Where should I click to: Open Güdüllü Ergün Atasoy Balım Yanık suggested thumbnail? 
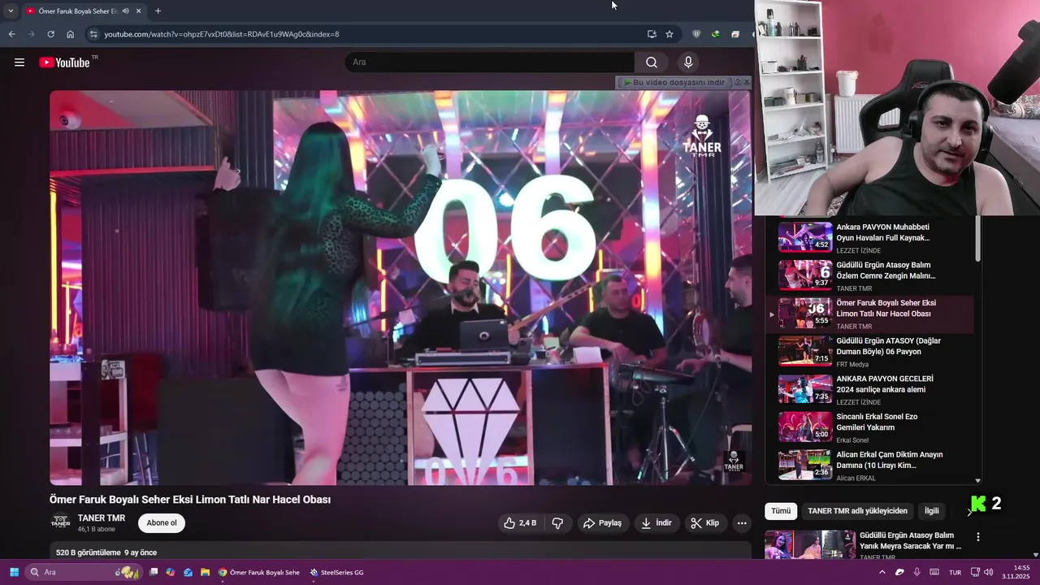coord(810,545)
